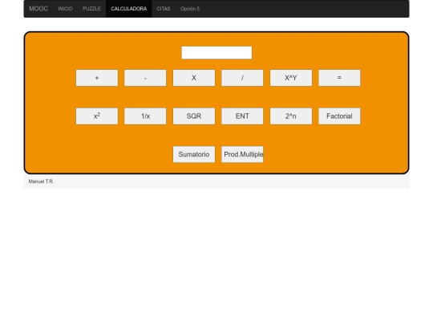Click the minus (-) operator button
Screen dimensions: 433x325
(145, 78)
